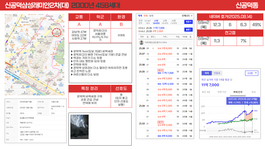
Task: Open the 전체년도 dropdown in the transaction list
Action: point(187,16)
